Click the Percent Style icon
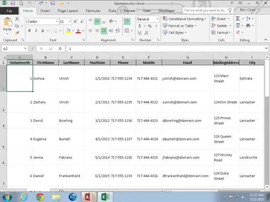This screenshot has width=270, height=202. (150, 26)
